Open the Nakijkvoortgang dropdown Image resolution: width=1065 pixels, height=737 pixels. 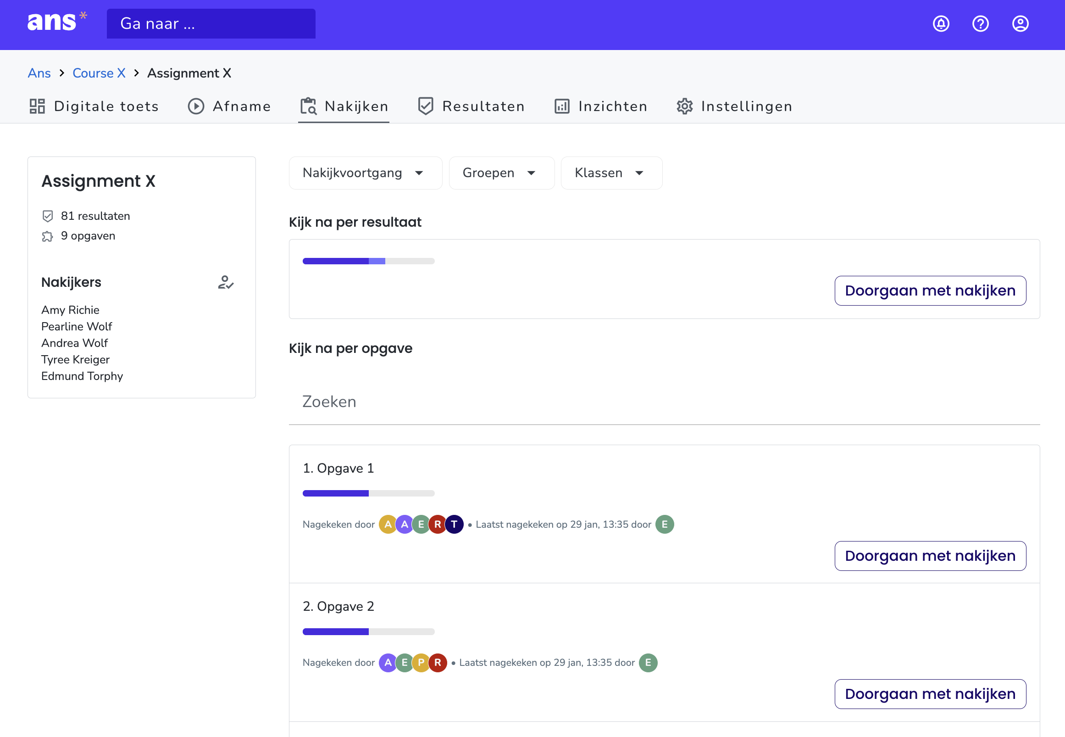pos(365,173)
